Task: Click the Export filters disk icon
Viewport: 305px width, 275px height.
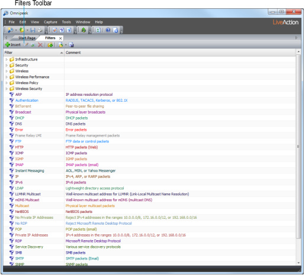Action: (71, 45)
